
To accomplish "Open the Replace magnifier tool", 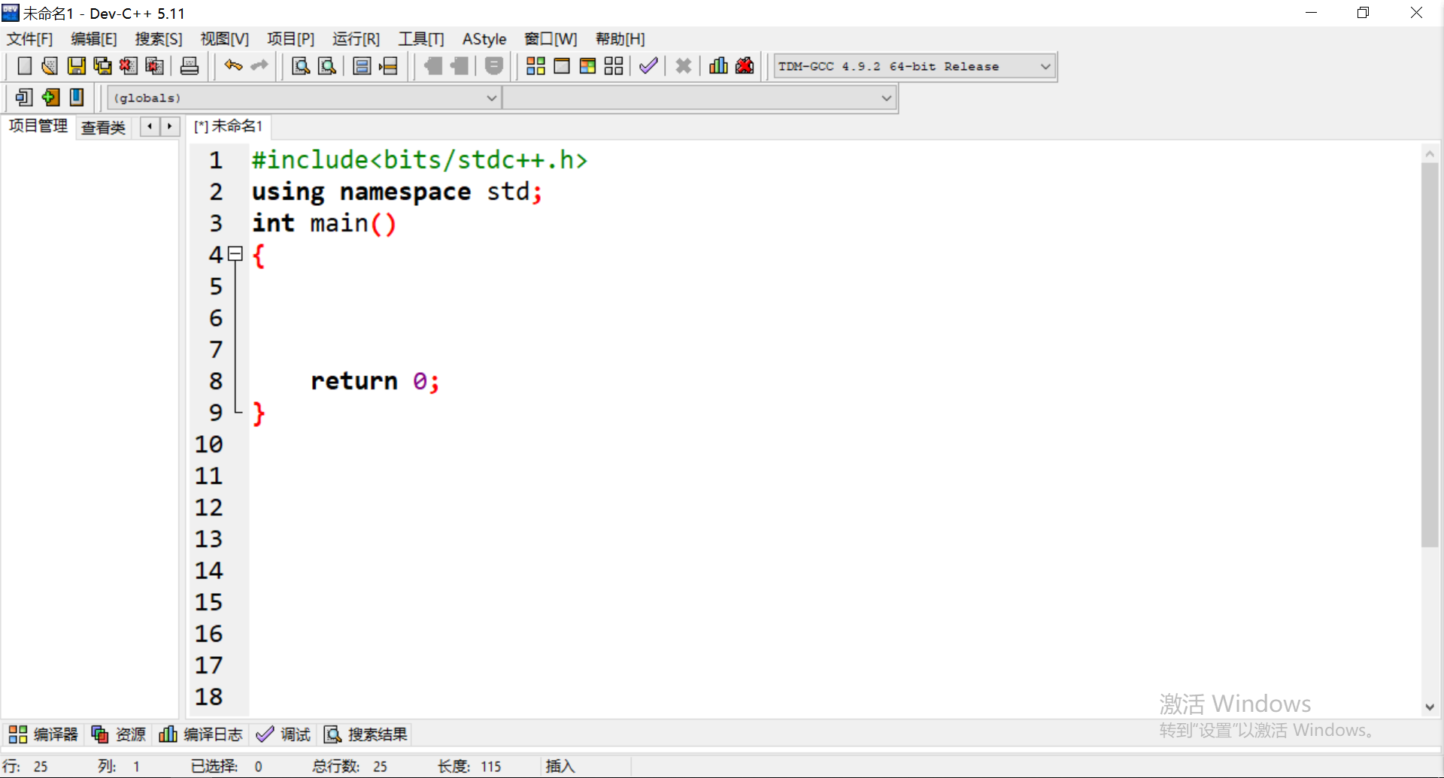I will coord(327,66).
